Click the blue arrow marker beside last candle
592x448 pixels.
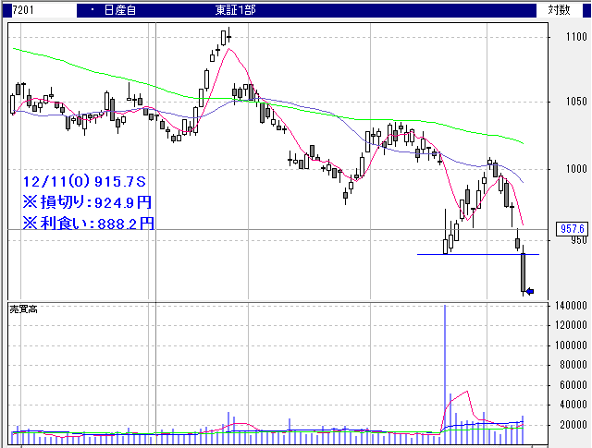tap(529, 292)
